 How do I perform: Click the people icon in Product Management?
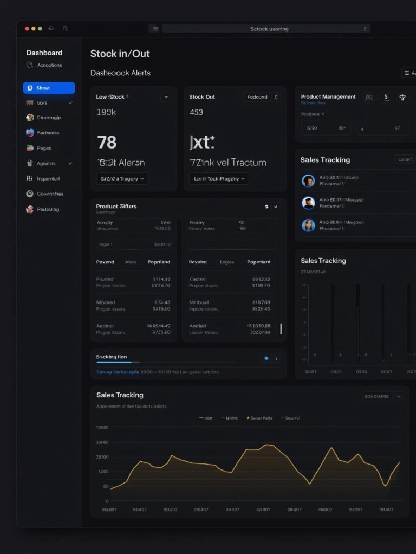(x=369, y=98)
